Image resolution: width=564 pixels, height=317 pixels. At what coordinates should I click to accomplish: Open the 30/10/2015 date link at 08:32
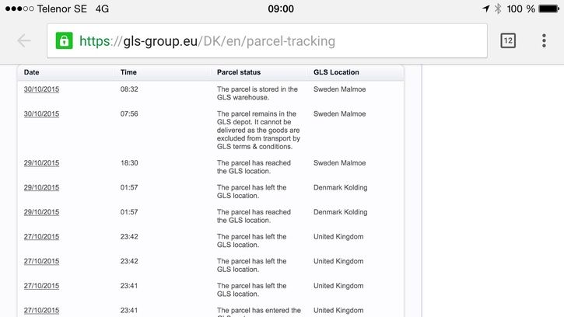pyautogui.click(x=41, y=89)
